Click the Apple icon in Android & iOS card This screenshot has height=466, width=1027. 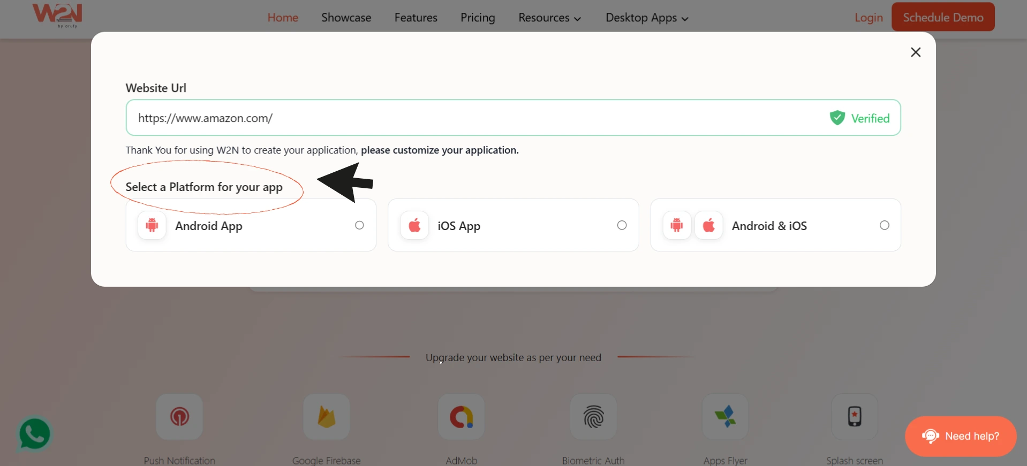point(709,225)
